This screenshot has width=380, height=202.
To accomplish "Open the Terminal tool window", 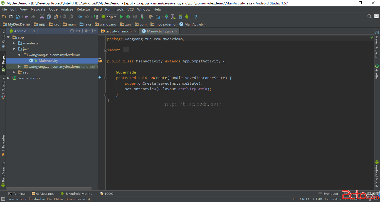I will [17, 194].
